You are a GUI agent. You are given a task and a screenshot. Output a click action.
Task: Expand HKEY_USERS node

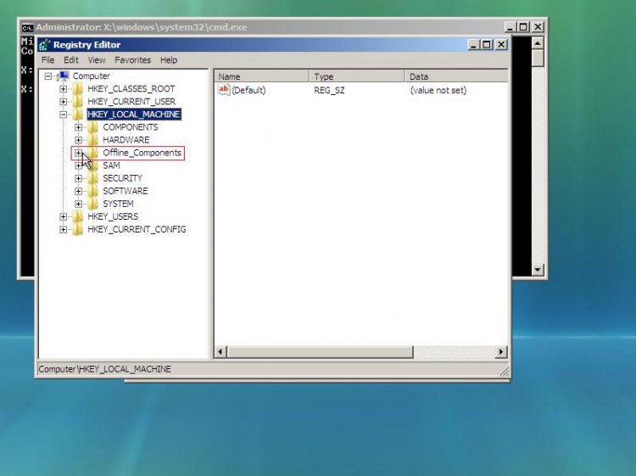coord(64,216)
